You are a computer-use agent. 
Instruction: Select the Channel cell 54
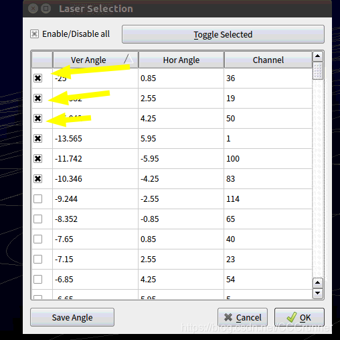(x=268, y=280)
